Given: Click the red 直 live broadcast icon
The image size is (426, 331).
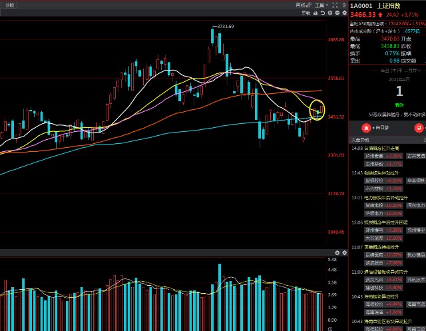Looking at the screenshot, I should point(365,126).
